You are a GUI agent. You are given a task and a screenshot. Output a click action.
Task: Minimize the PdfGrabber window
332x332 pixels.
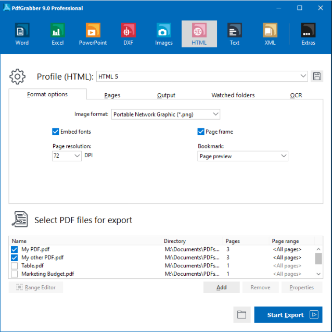[278, 8]
